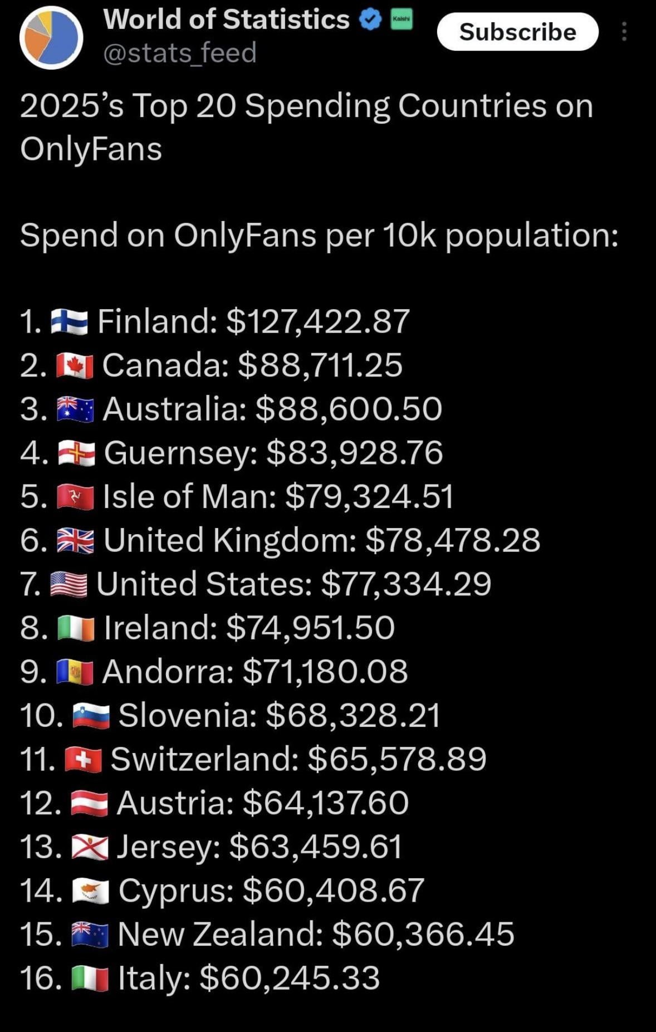Click the Cyprus flag emoji
Image resolution: width=656 pixels, height=1032 pixels.
coord(90,891)
